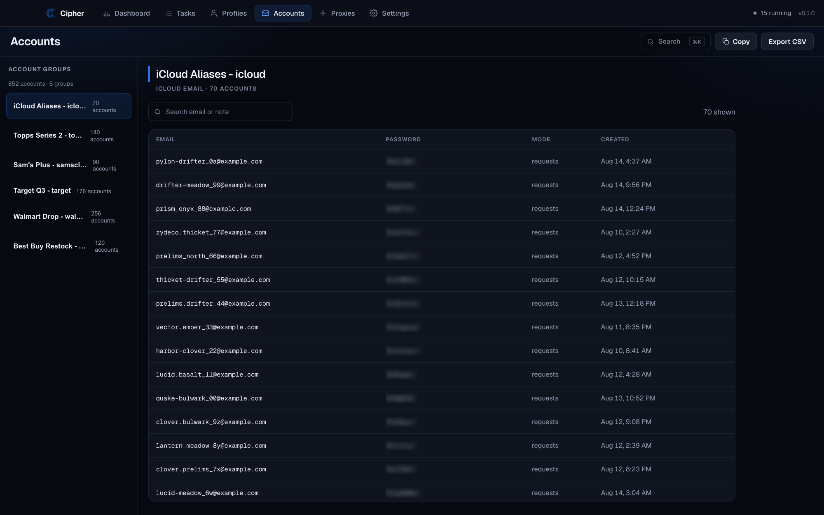
Task: Click the CREATED column header
Action: 615,139
